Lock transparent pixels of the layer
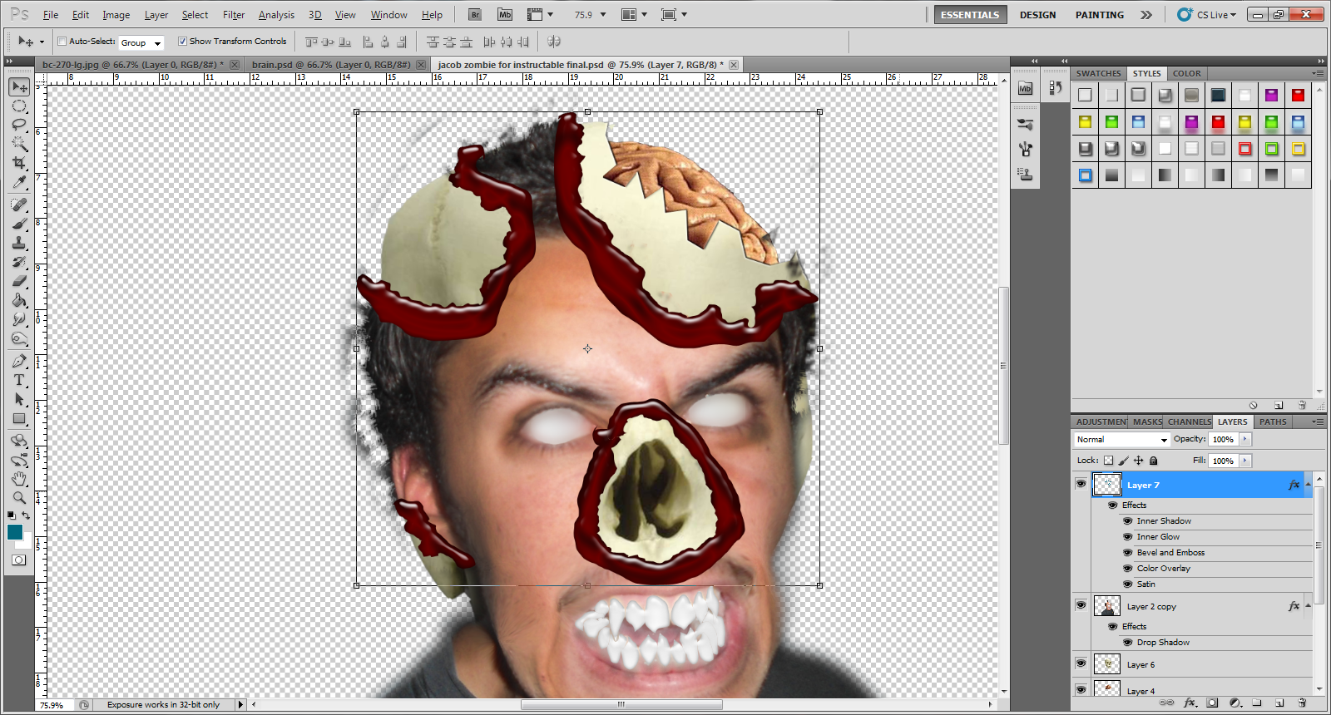This screenshot has width=1331, height=715. [x=1108, y=461]
